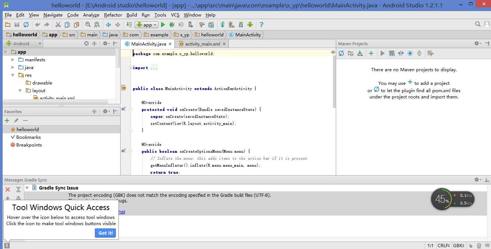Reimport all Maven projects icon

[x=341, y=53]
